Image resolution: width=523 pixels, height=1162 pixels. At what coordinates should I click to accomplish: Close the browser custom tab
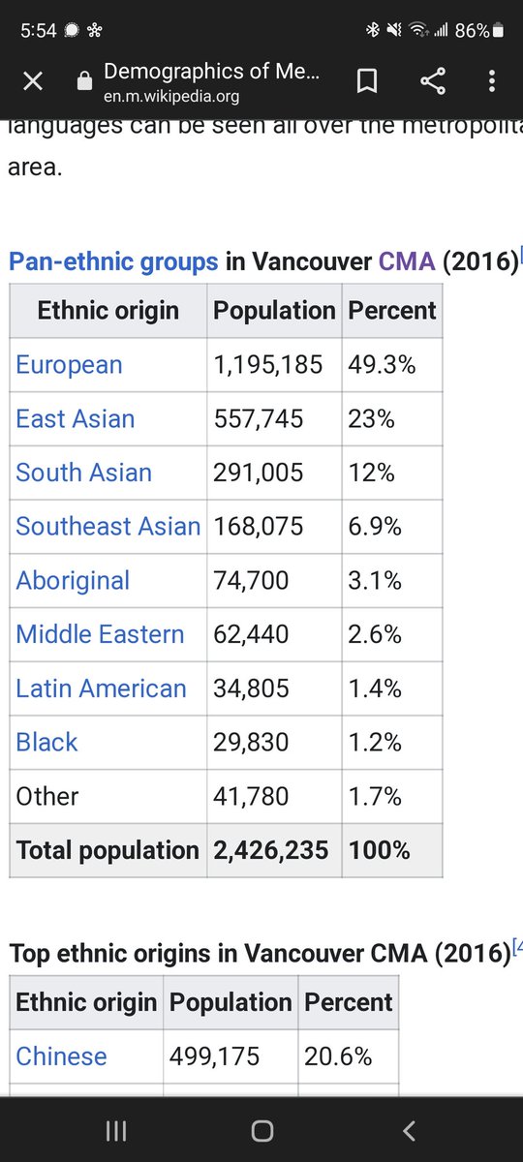[33, 82]
